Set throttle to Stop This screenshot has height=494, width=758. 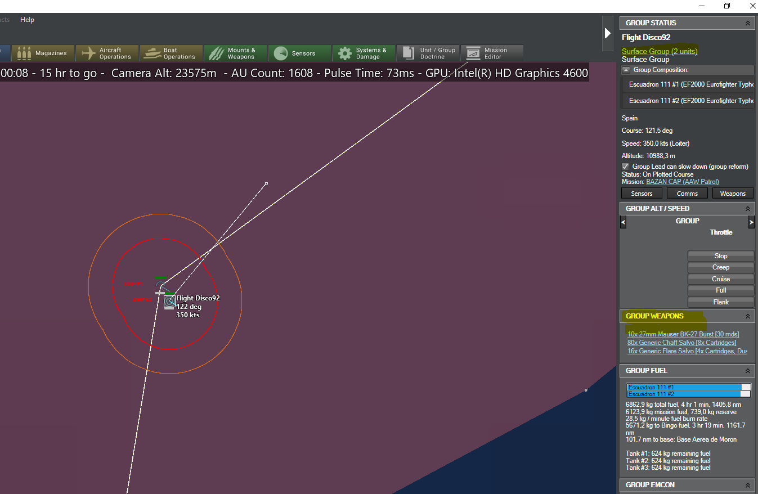pyautogui.click(x=721, y=256)
